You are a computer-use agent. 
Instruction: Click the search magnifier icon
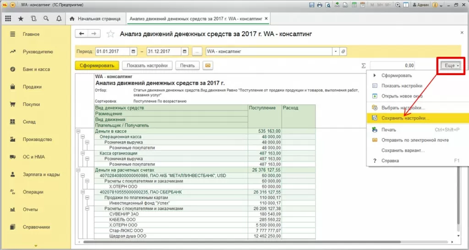point(46,19)
